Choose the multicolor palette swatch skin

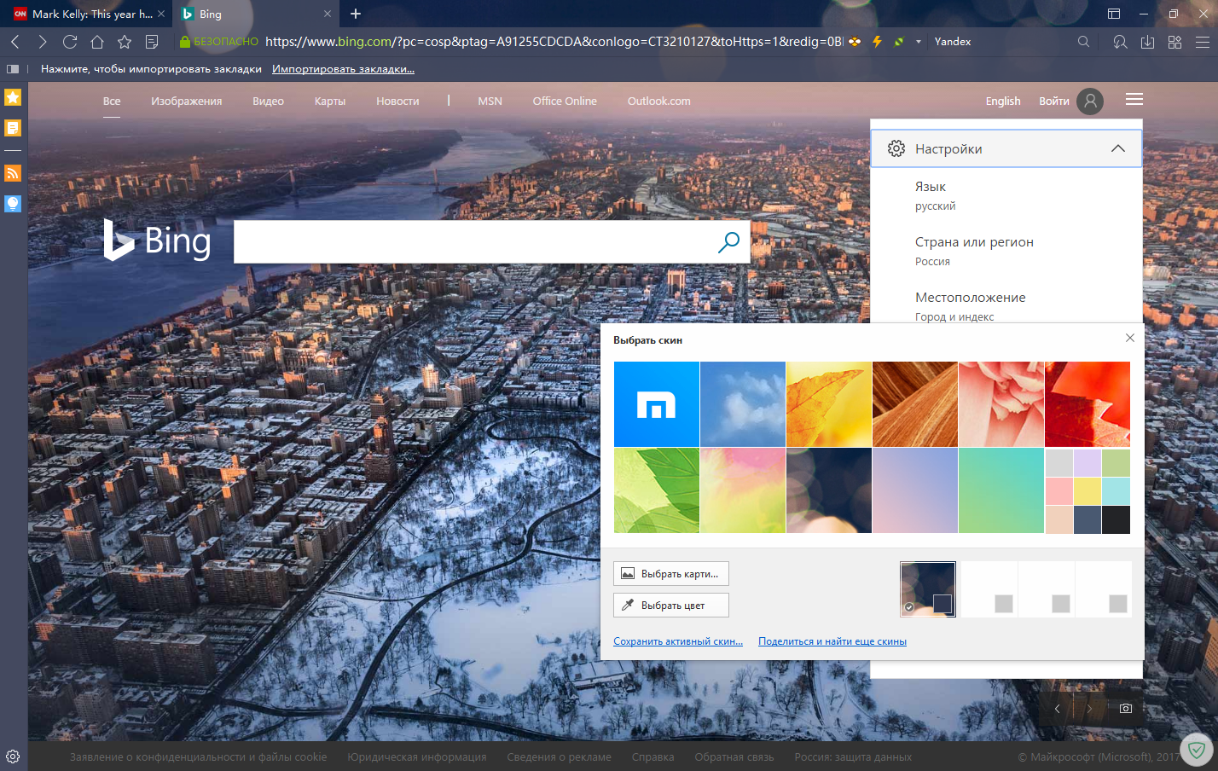click(1087, 491)
